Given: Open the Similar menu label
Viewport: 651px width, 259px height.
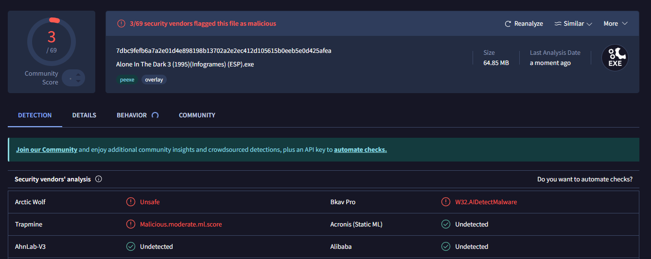Looking at the screenshot, I should 574,24.
